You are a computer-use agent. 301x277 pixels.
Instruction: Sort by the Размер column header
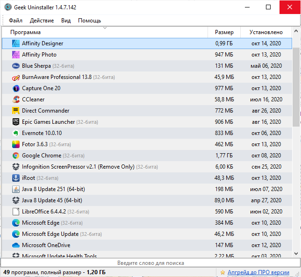[x=224, y=32]
